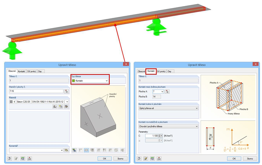This screenshot has width=262, height=165.
Task: Set view along X axis under preview
Action: click(99, 150)
